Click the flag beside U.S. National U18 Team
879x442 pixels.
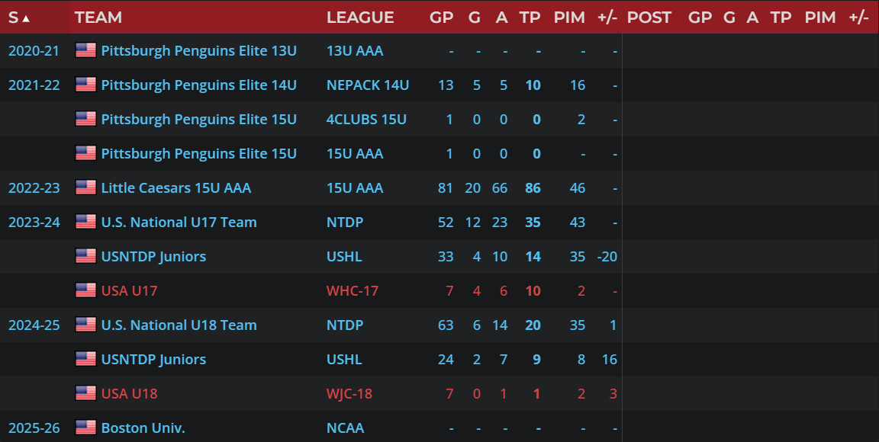[85, 325]
